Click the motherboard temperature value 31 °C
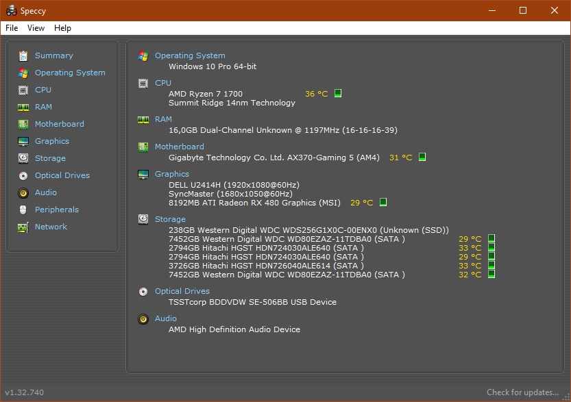This screenshot has width=571, height=402. (x=400, y=158)
